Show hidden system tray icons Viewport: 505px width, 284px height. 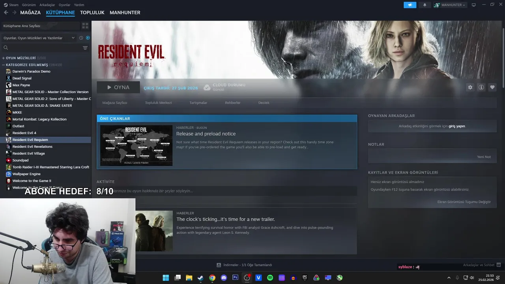(x=449, y=278)
